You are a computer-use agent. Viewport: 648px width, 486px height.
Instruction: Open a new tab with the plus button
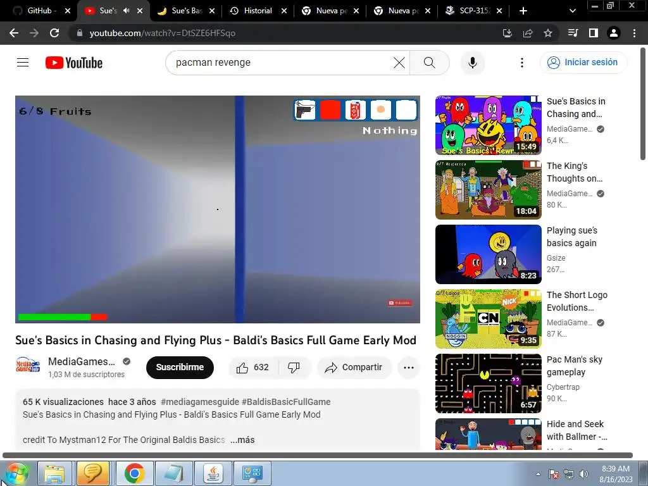523,11
